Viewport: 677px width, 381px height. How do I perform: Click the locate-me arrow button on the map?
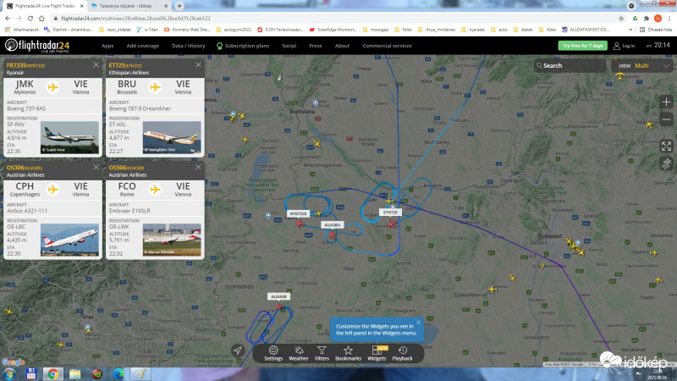pyautogui.click(x=238, y=351)
